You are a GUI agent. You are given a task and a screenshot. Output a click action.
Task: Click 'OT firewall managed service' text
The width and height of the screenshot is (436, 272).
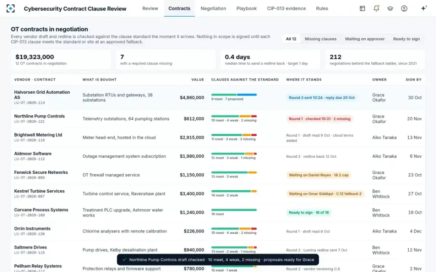pyautogui.click(x=111, y=175)
